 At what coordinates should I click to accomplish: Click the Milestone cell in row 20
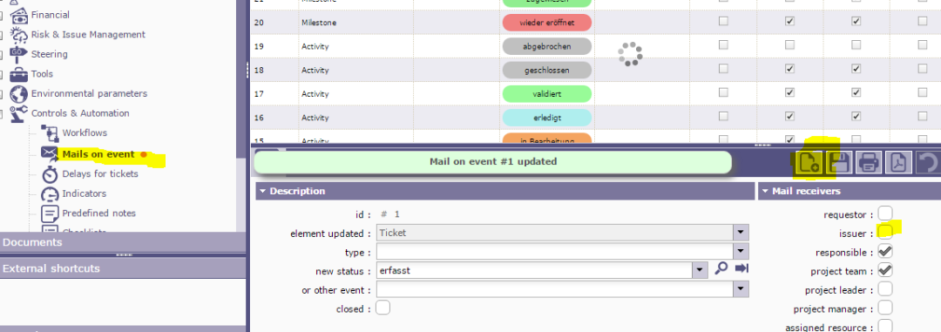(355, 23)
